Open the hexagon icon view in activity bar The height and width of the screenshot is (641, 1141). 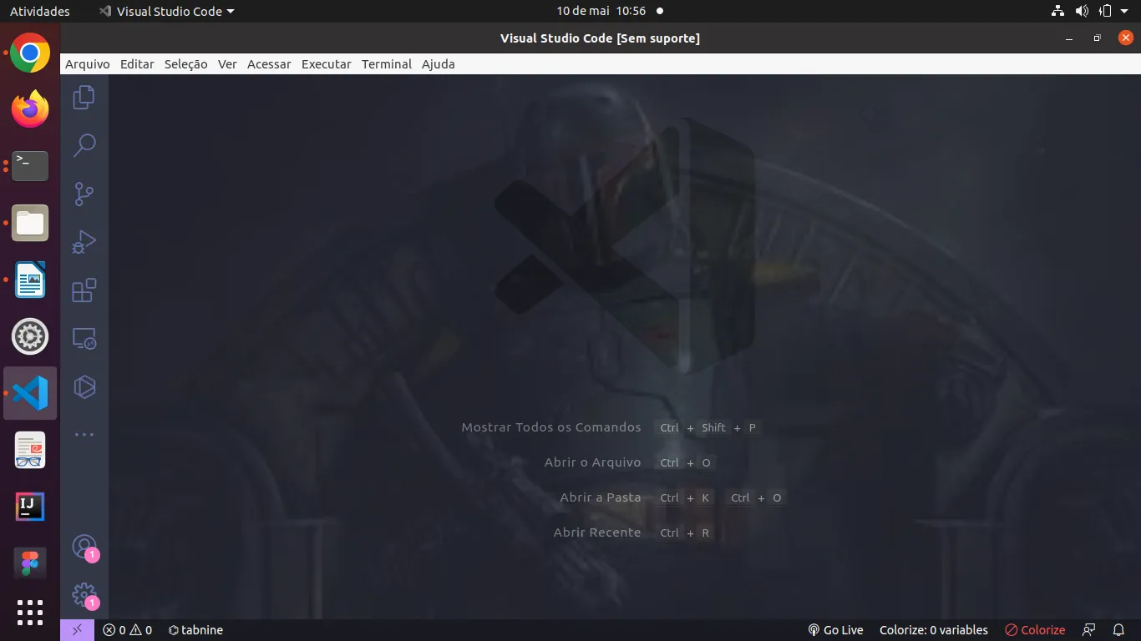pos(84,386)
